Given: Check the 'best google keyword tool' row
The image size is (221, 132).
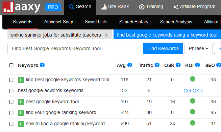Looking at the screenshot, I should (x=11, y=102).
